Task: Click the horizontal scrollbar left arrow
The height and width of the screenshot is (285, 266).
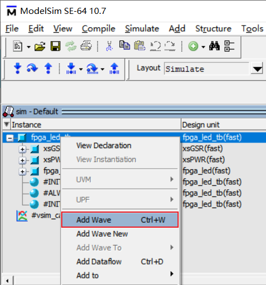Action: pyautogui.click(x=7, y=281)
